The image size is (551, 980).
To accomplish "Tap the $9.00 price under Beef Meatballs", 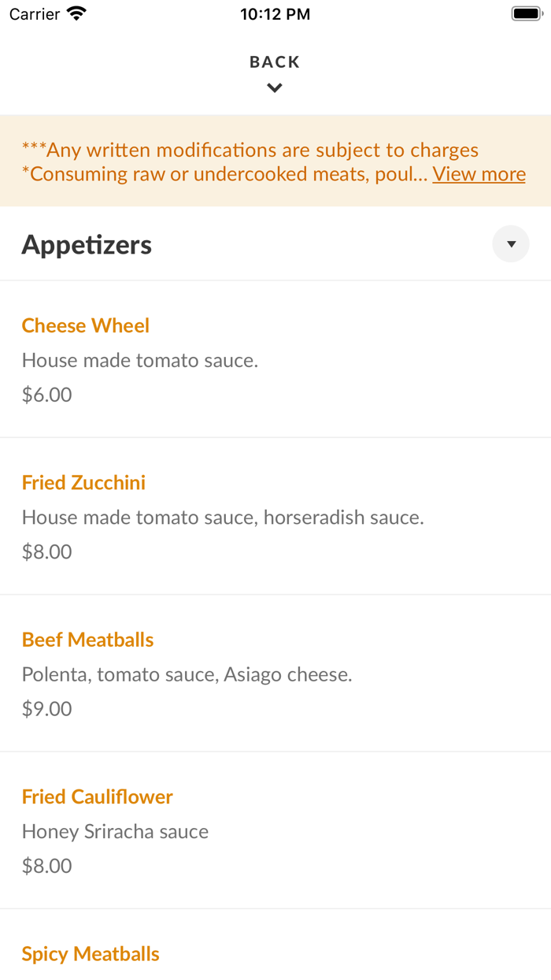I will pyautogui.click(x=46, y=708).
